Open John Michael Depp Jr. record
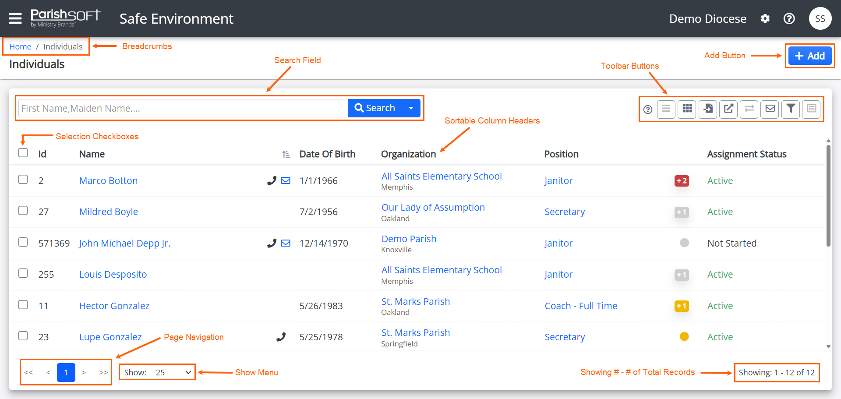The image size is (841, 399). [x=124, y=243]
